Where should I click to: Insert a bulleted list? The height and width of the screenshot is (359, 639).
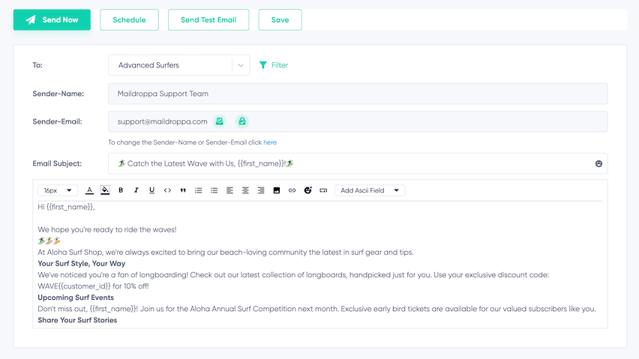[214, 190]
